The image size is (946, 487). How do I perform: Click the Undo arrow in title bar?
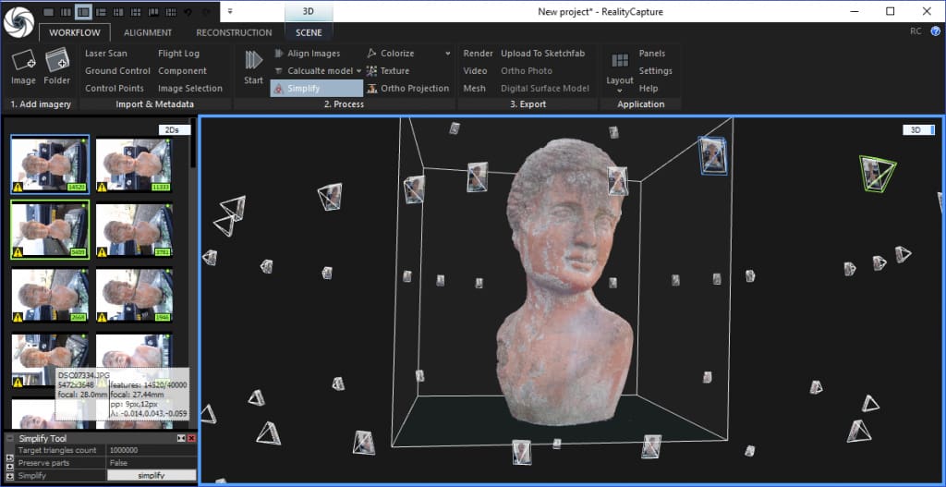(188, 11)
